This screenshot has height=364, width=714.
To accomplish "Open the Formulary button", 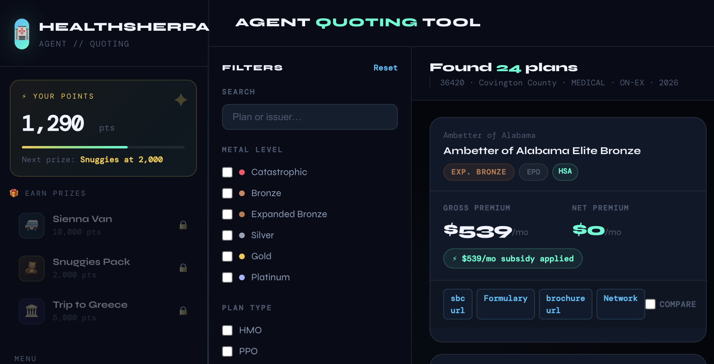I will [x=506, y=304].
